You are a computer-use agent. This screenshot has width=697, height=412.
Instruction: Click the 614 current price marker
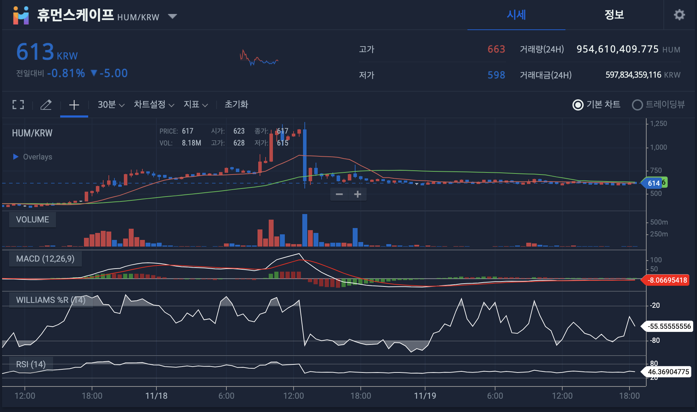(653, 183)
